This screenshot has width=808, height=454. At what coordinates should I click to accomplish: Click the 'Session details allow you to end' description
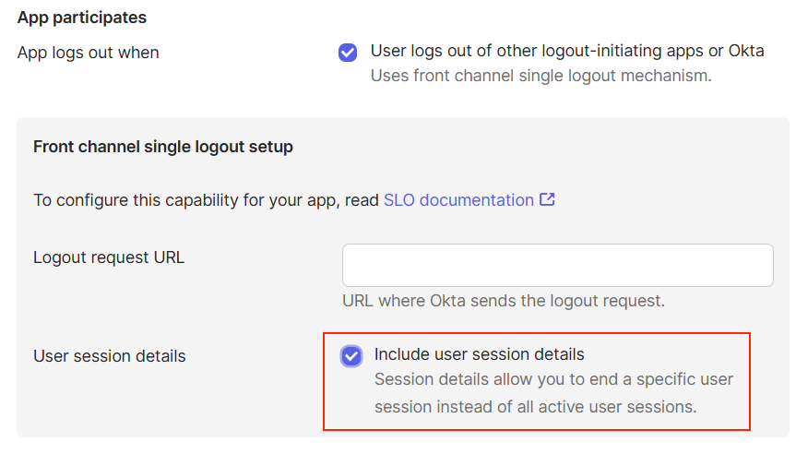(x=553, y=380)
